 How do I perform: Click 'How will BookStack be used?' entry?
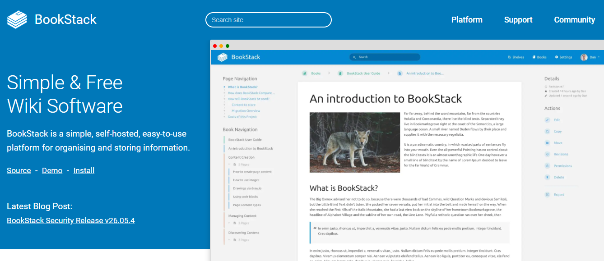[249, 99]
